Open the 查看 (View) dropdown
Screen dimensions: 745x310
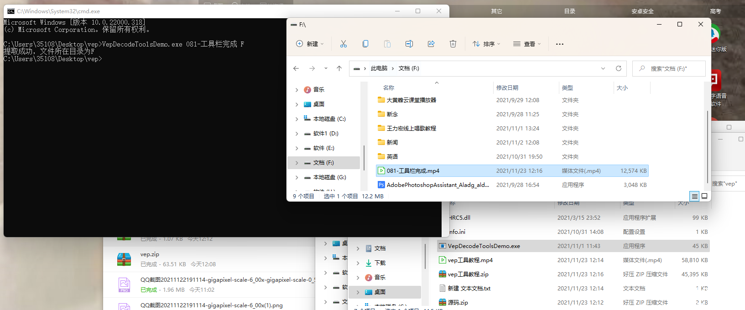tap(527, 44)
